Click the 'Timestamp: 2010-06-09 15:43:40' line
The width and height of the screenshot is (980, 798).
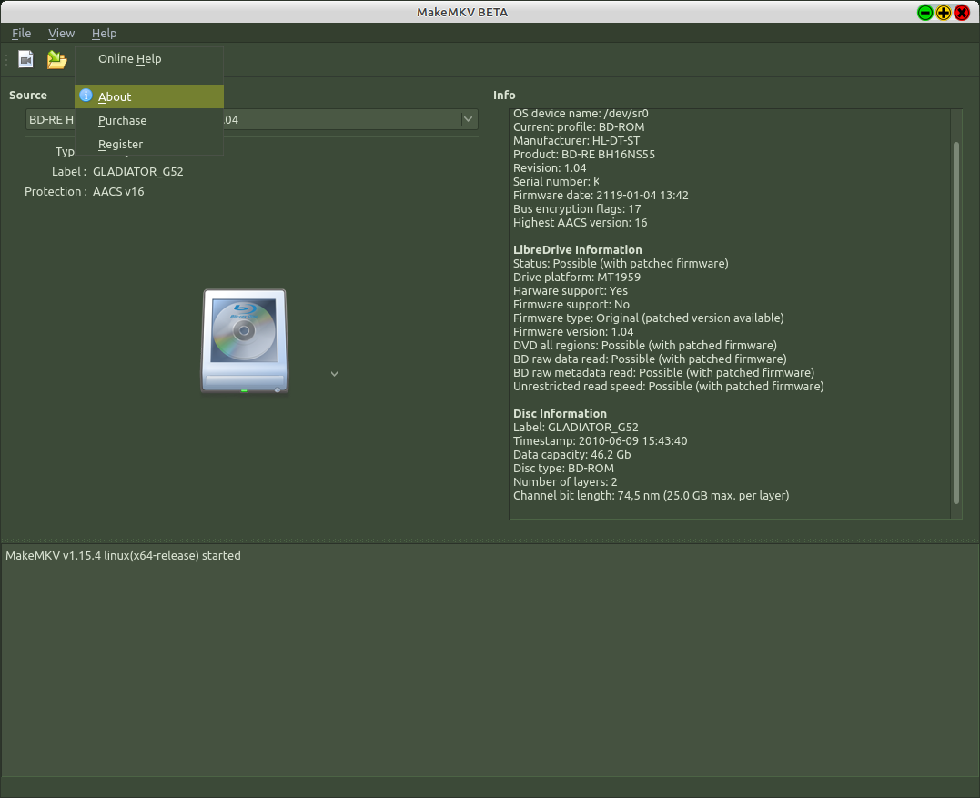coord(600,440)
